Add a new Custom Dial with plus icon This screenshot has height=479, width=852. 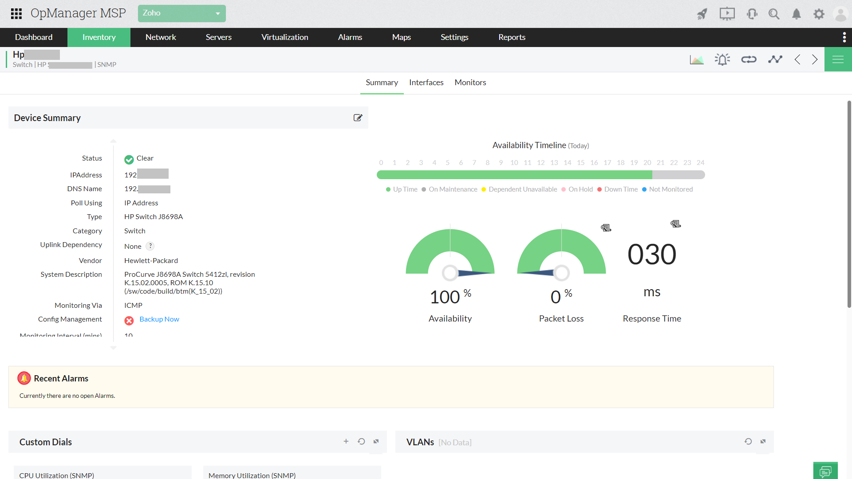346,441
